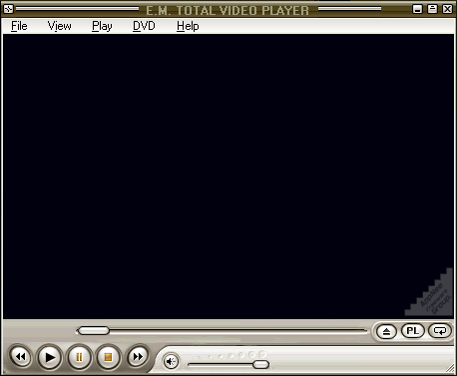Open the File menu

point(19,26)
